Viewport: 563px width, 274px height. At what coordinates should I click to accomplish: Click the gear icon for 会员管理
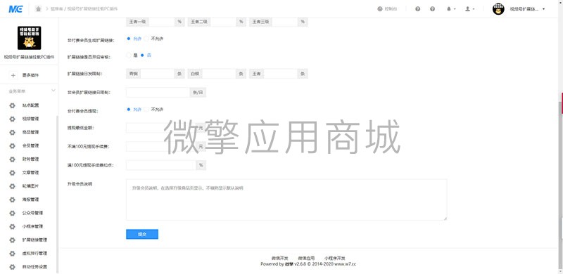pyautogui.click(x=12, y=145)
